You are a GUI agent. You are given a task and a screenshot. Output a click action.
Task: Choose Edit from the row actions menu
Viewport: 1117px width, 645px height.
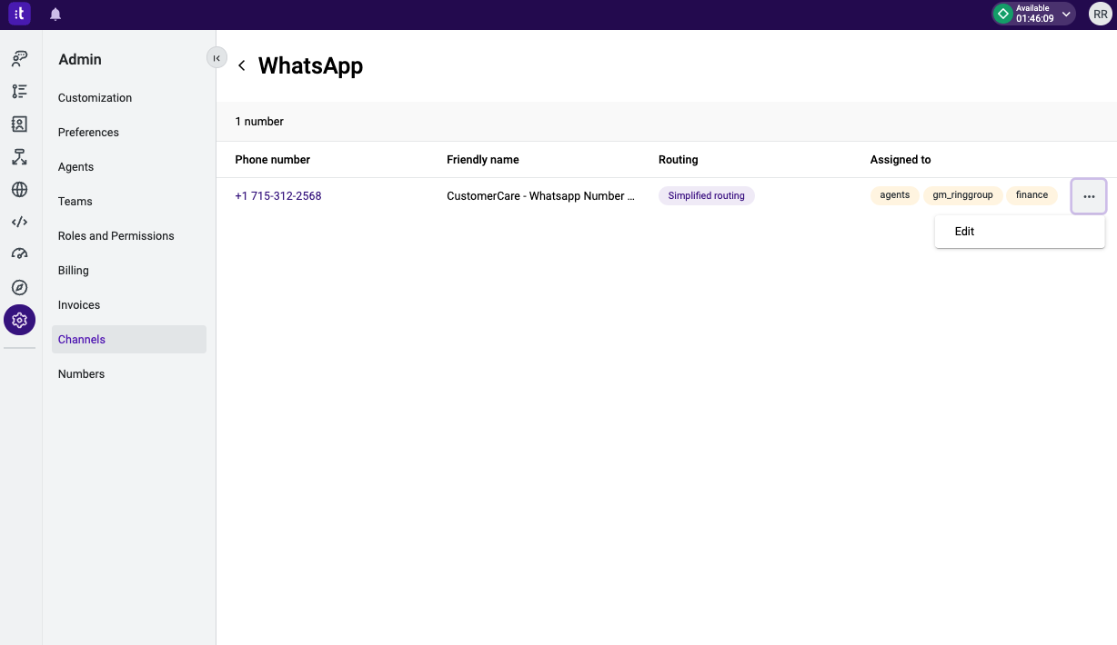(x=1020, y=232)
